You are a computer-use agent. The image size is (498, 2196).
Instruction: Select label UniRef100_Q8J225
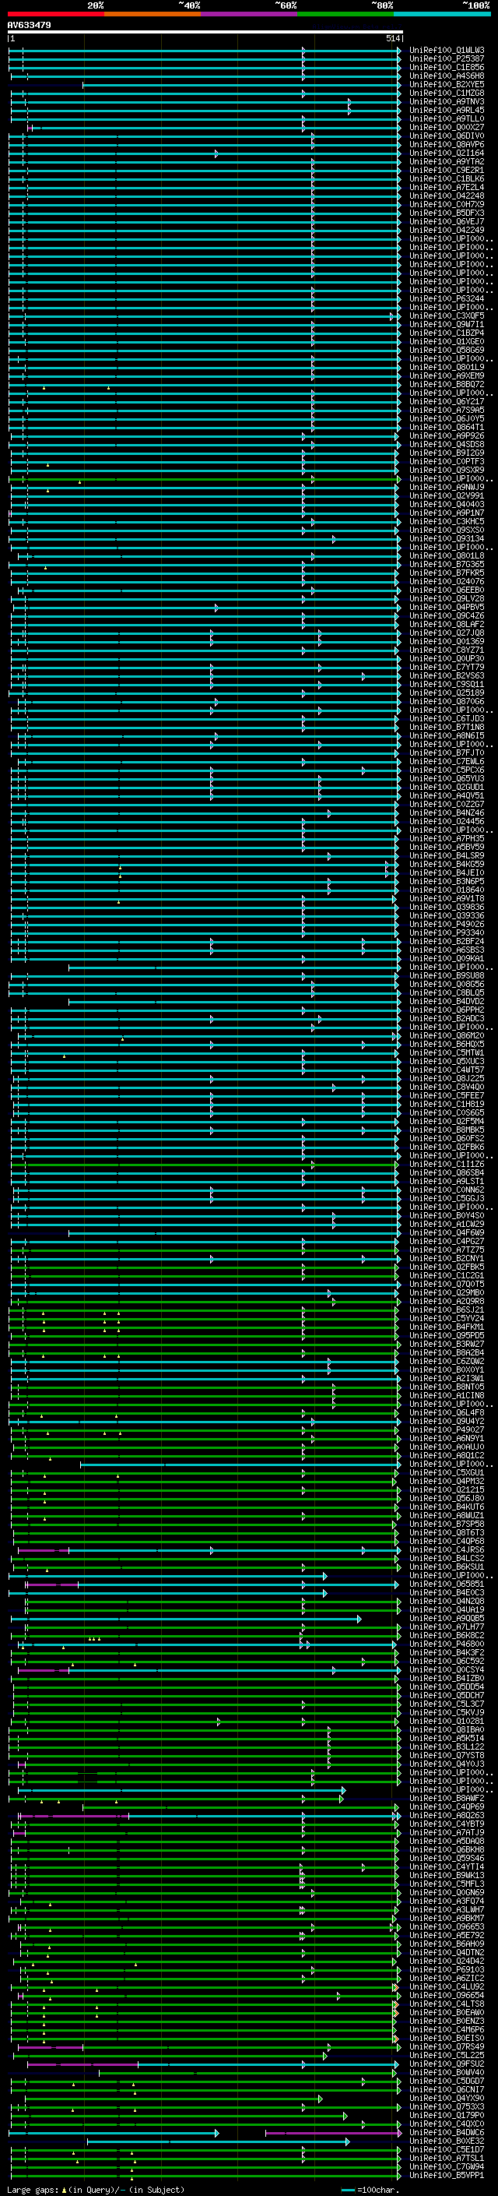(447, 1078)
